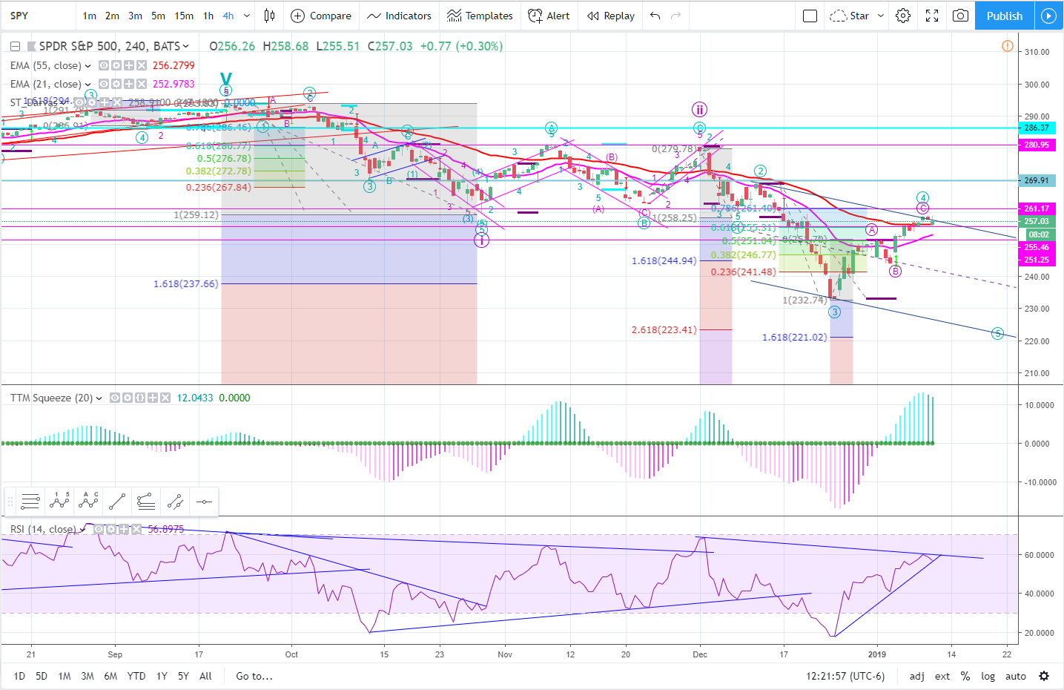Screen dimensions: 1064x690
Task: Click the play icon next to Publish
Action: pos(1048,16)
